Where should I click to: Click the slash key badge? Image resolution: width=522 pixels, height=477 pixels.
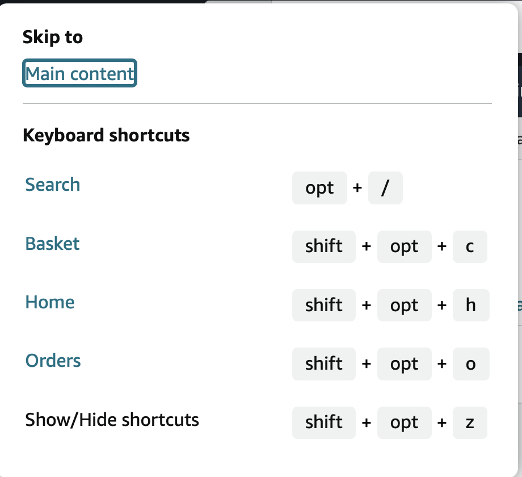pos(385,188)
